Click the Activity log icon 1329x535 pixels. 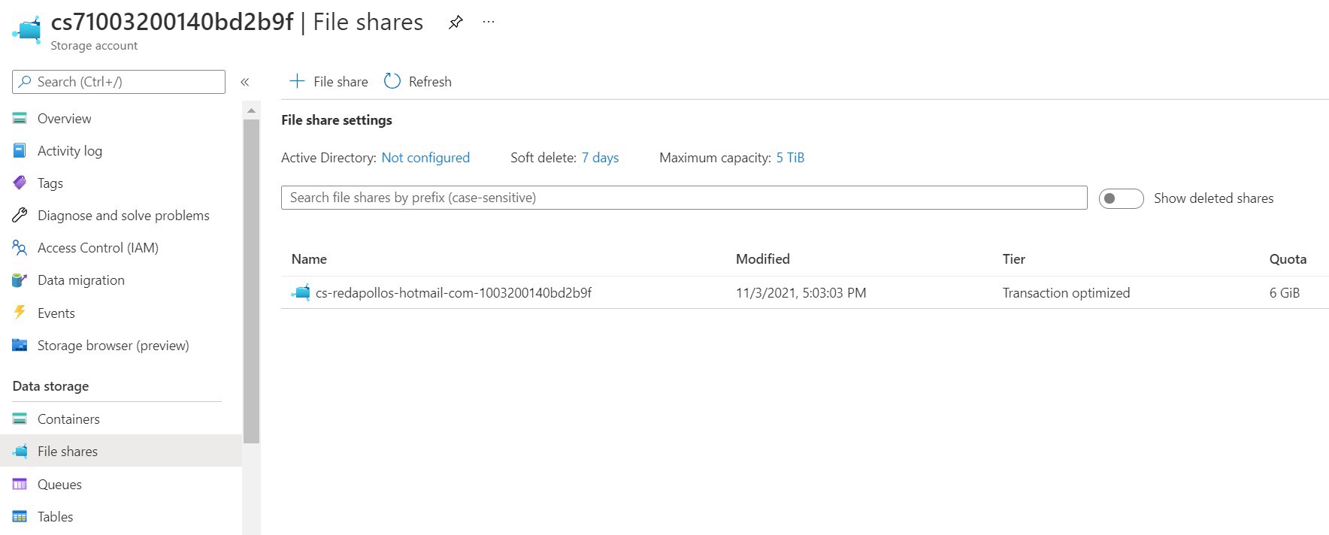pos(20,151)
